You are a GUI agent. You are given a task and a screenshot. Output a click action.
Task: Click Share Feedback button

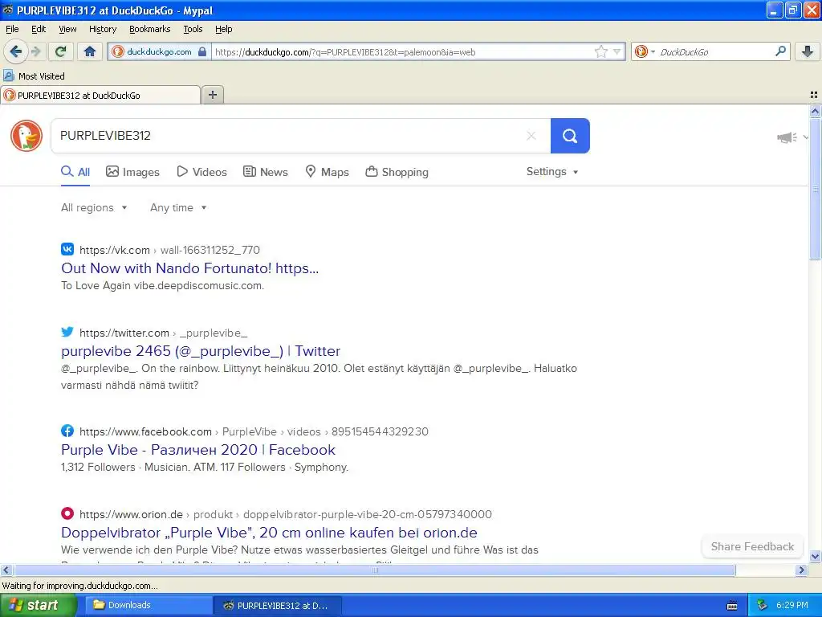point(752,546)
